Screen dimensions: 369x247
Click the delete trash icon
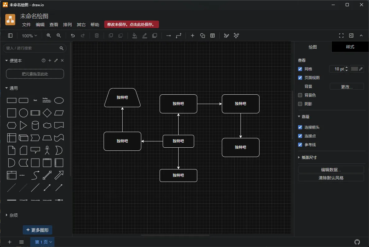pyautogui.click(x=97, y=36)
